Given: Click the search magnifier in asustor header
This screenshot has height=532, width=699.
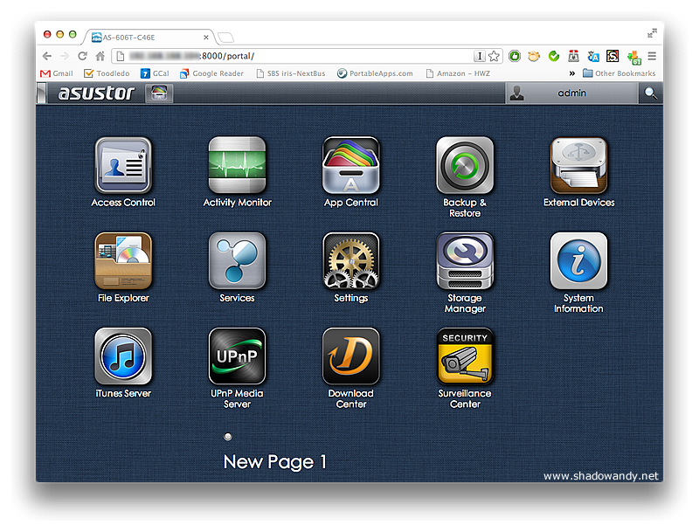Looking at the screenshot, I should click(650, 93).
